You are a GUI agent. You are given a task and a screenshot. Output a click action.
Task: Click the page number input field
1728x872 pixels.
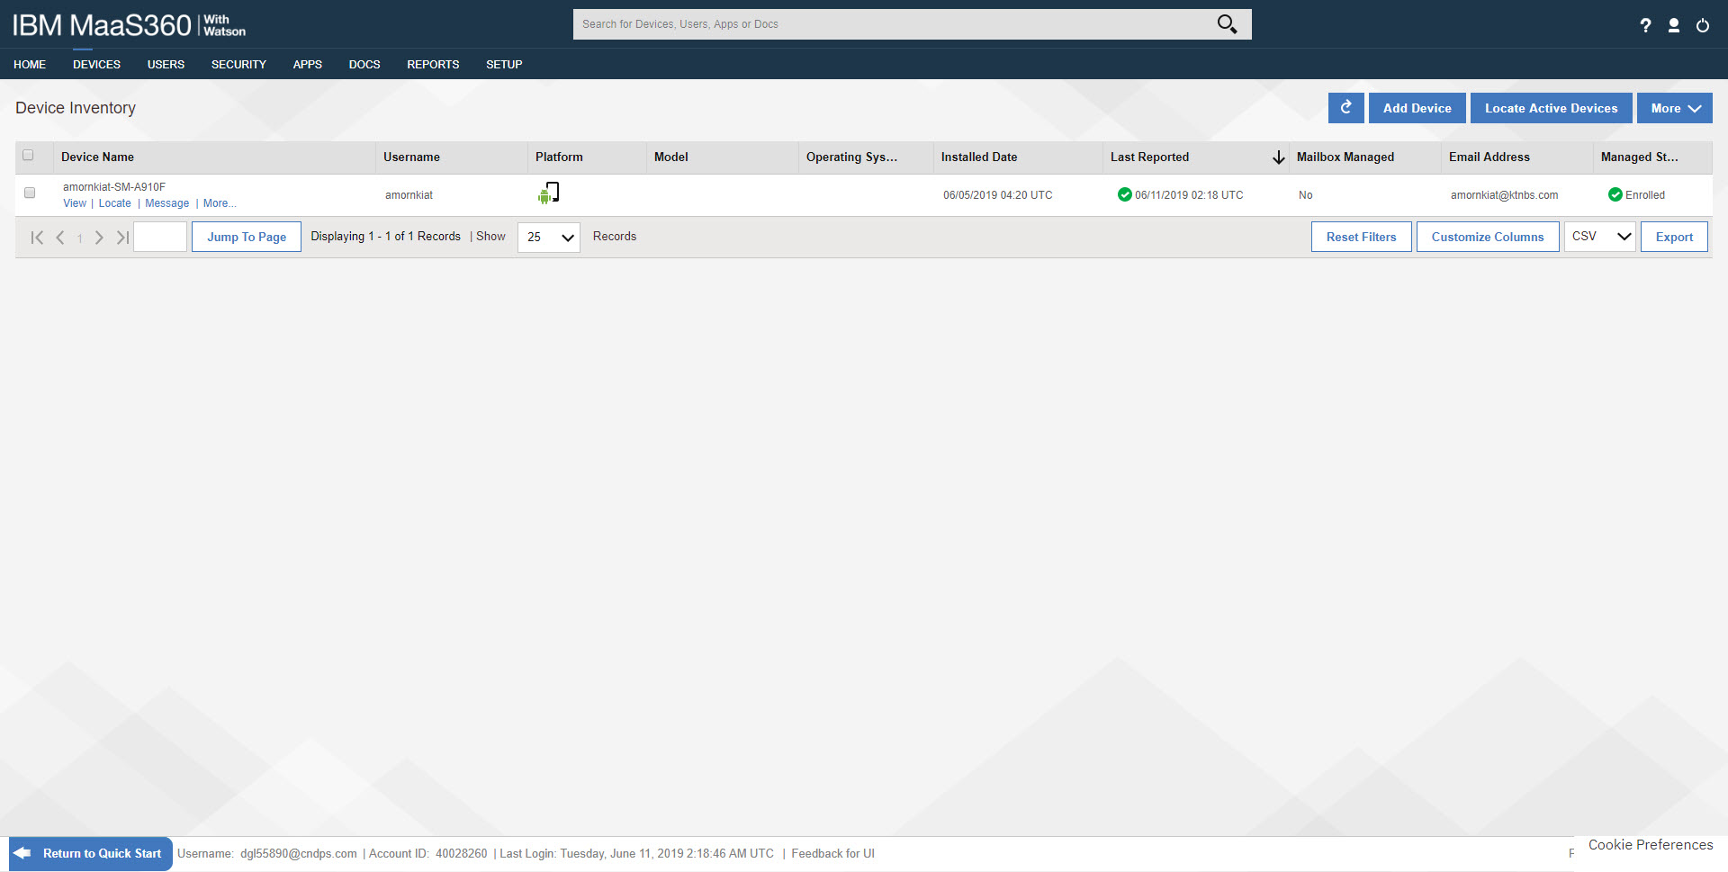click(160, 238)
